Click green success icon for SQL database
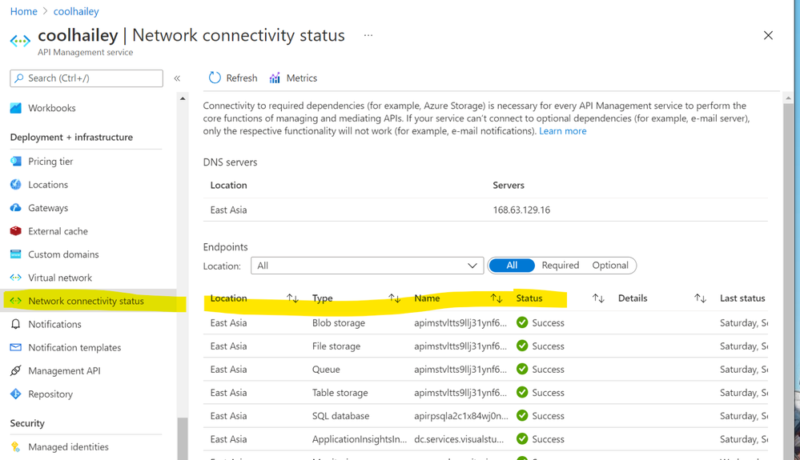 pyautogui.click(x=522, y=416)
